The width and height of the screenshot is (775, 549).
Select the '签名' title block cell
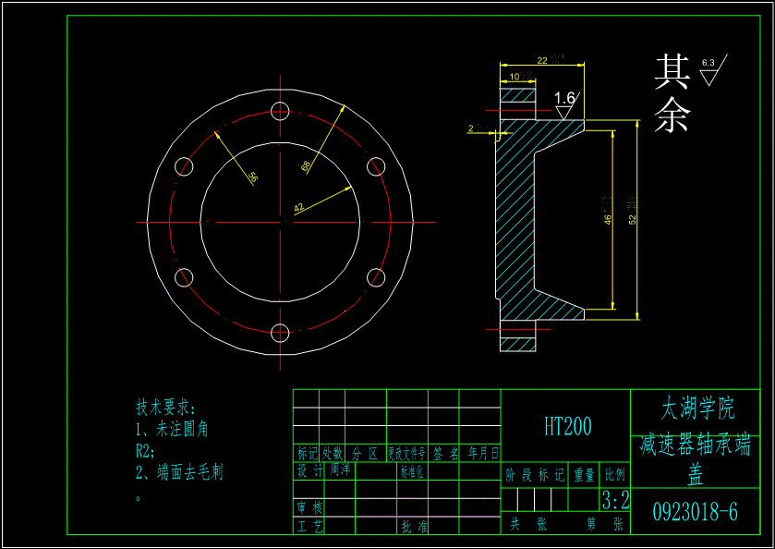point(443,454)
